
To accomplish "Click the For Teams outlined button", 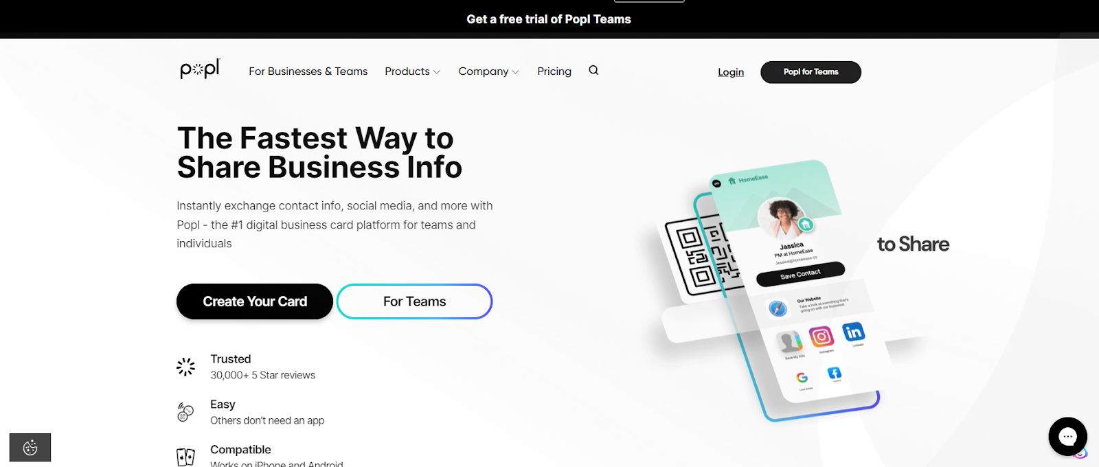I will [x=414, y=301].
